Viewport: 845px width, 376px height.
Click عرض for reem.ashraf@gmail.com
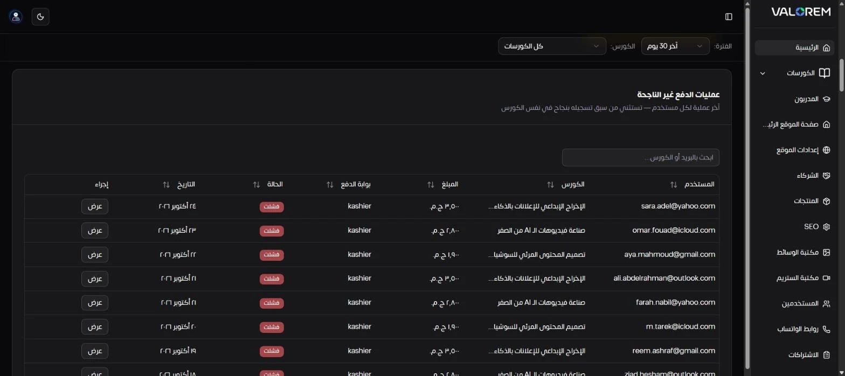pyautogui.click(x=95, y=351)
